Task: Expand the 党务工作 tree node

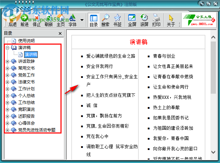Action: click(x=7, y=75)
